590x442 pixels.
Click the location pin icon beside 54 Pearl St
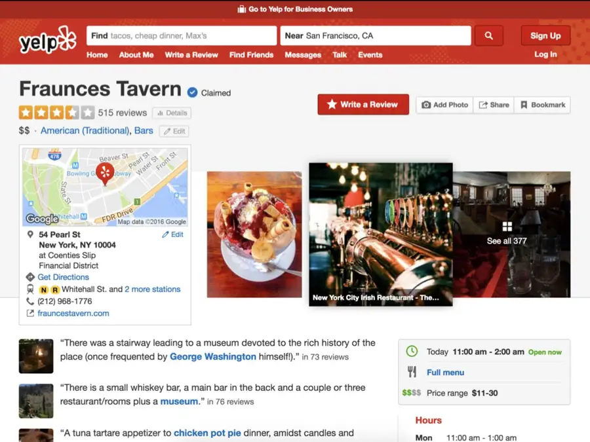[30, 234]
